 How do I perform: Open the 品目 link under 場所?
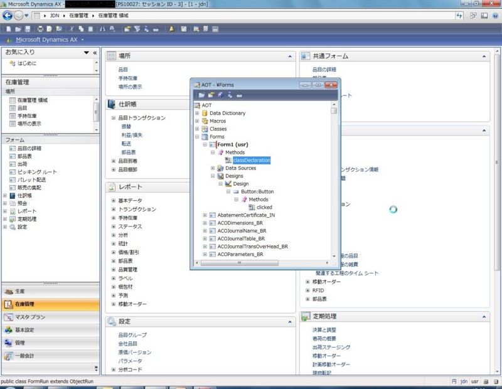pyautogui.click(x=123, y=70)
